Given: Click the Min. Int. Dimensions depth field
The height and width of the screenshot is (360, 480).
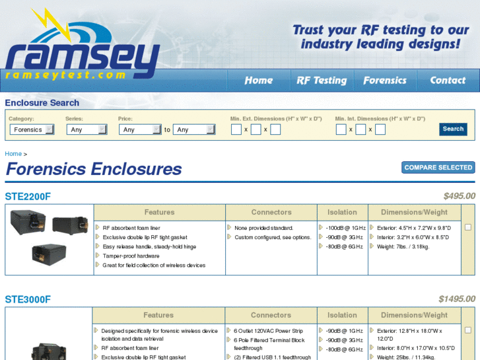Looking at the screenshot, I should click(x=380, y=129).
